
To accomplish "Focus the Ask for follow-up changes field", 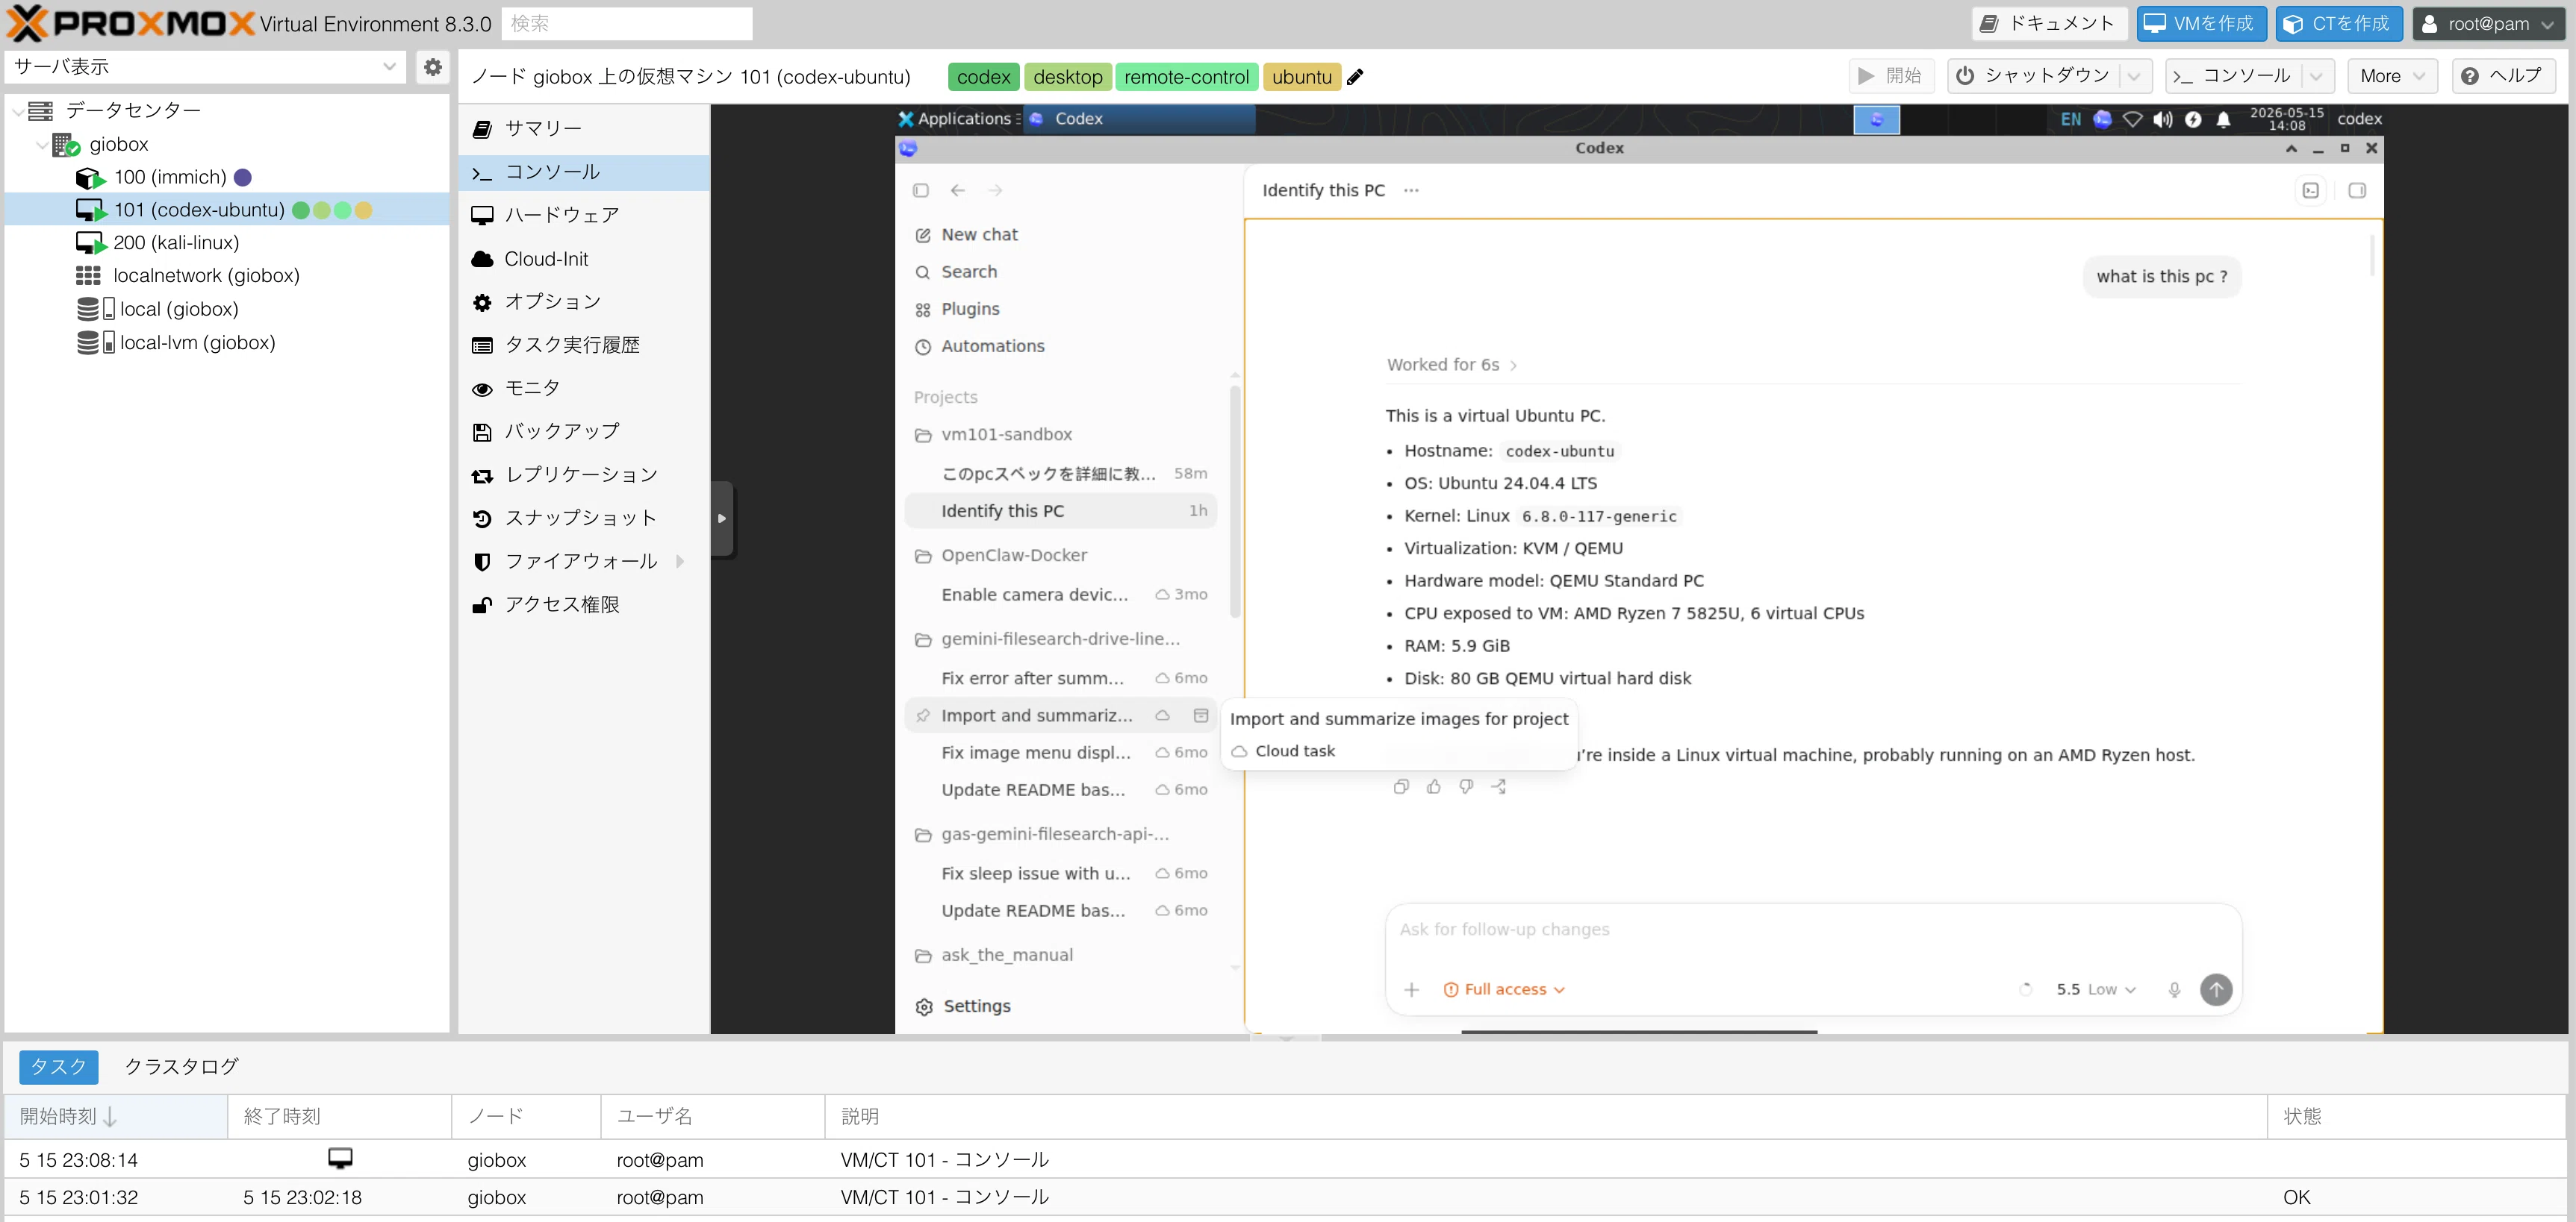I will click(x=1812, y=930).
